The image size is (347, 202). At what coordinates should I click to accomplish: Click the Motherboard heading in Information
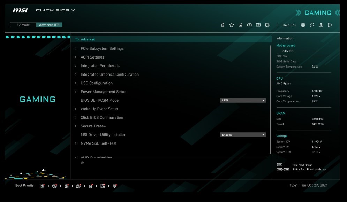coord(286,45)
